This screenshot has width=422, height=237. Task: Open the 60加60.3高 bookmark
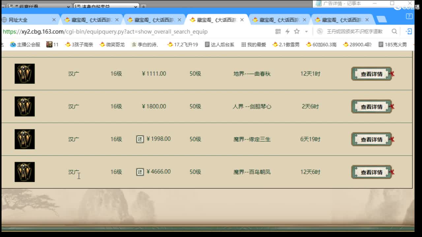321,44
